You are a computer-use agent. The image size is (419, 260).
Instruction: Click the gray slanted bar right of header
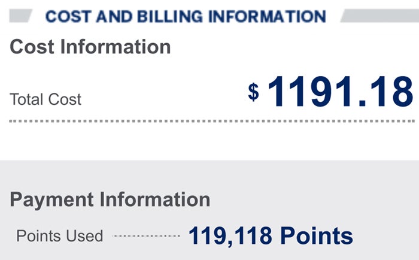click(379, 16)
